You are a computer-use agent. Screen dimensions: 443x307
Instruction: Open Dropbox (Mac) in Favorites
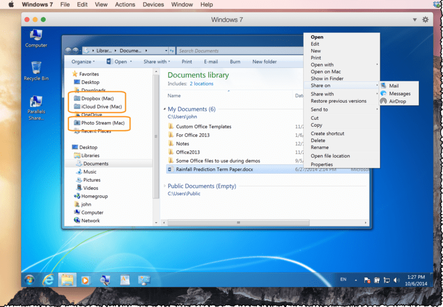(x=94, y=98)
